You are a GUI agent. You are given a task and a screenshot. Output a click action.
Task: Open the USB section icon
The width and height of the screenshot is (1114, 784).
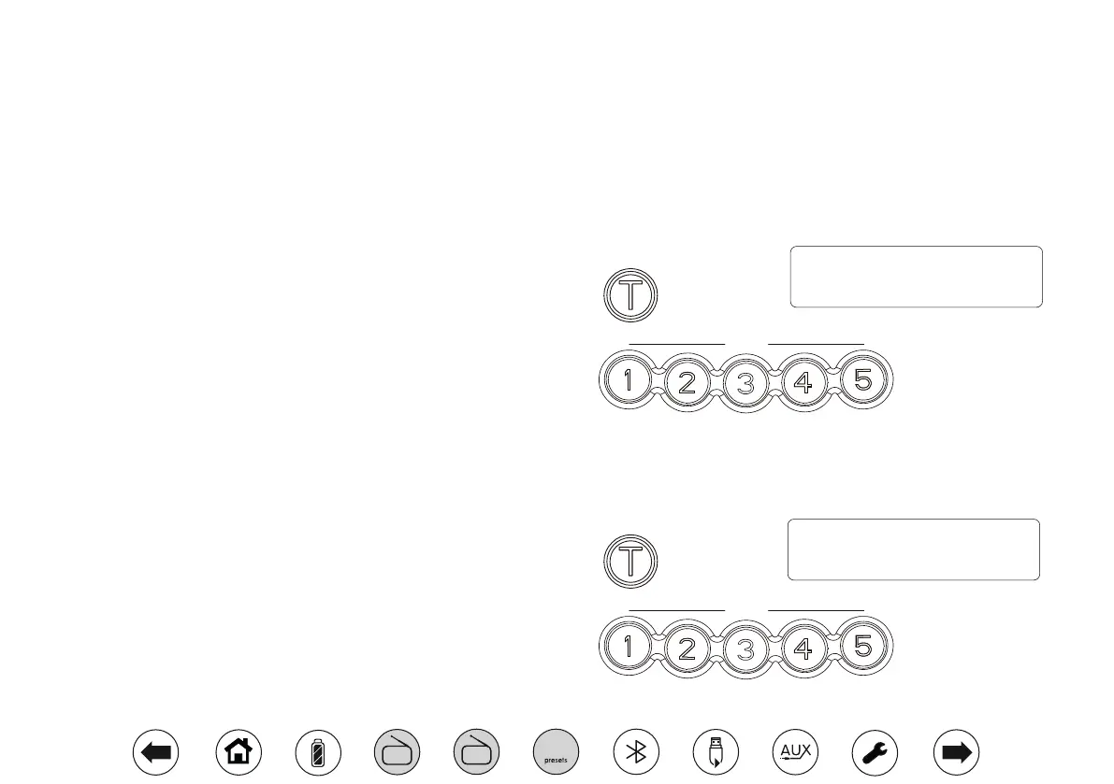point(716,752)
